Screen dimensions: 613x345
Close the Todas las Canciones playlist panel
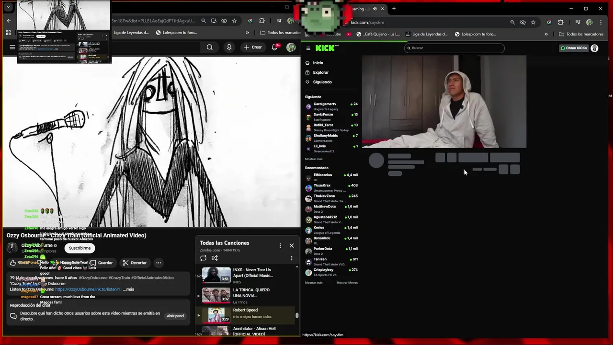[x=292, y=245]
